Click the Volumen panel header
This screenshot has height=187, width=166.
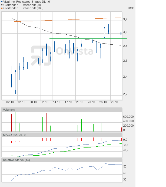coord(62,110)
